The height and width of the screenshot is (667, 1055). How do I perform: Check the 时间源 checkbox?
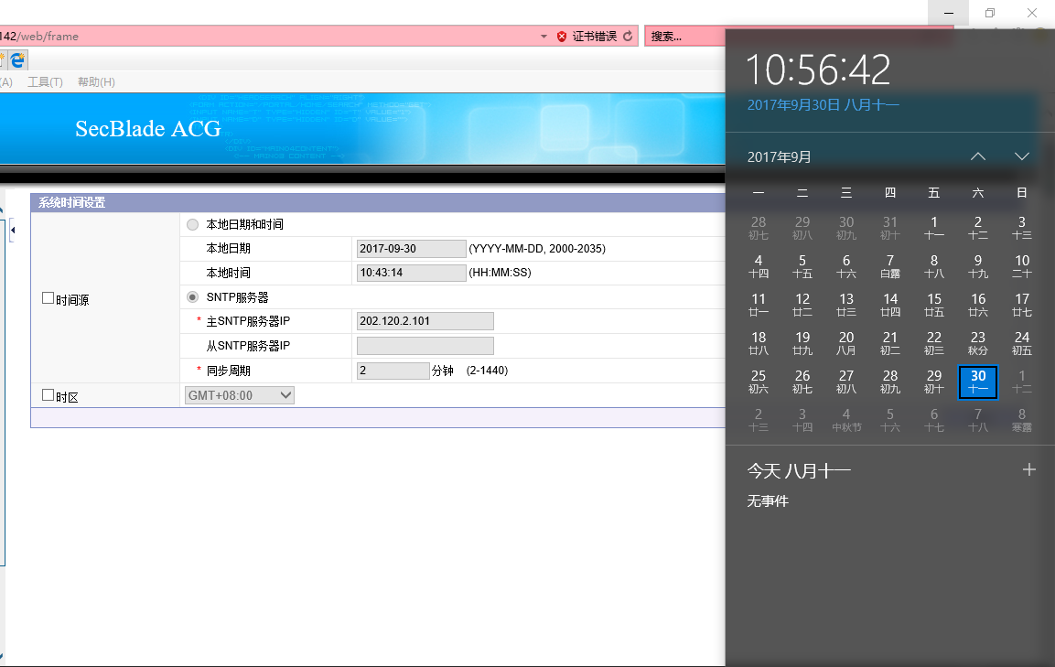[48, 297]
